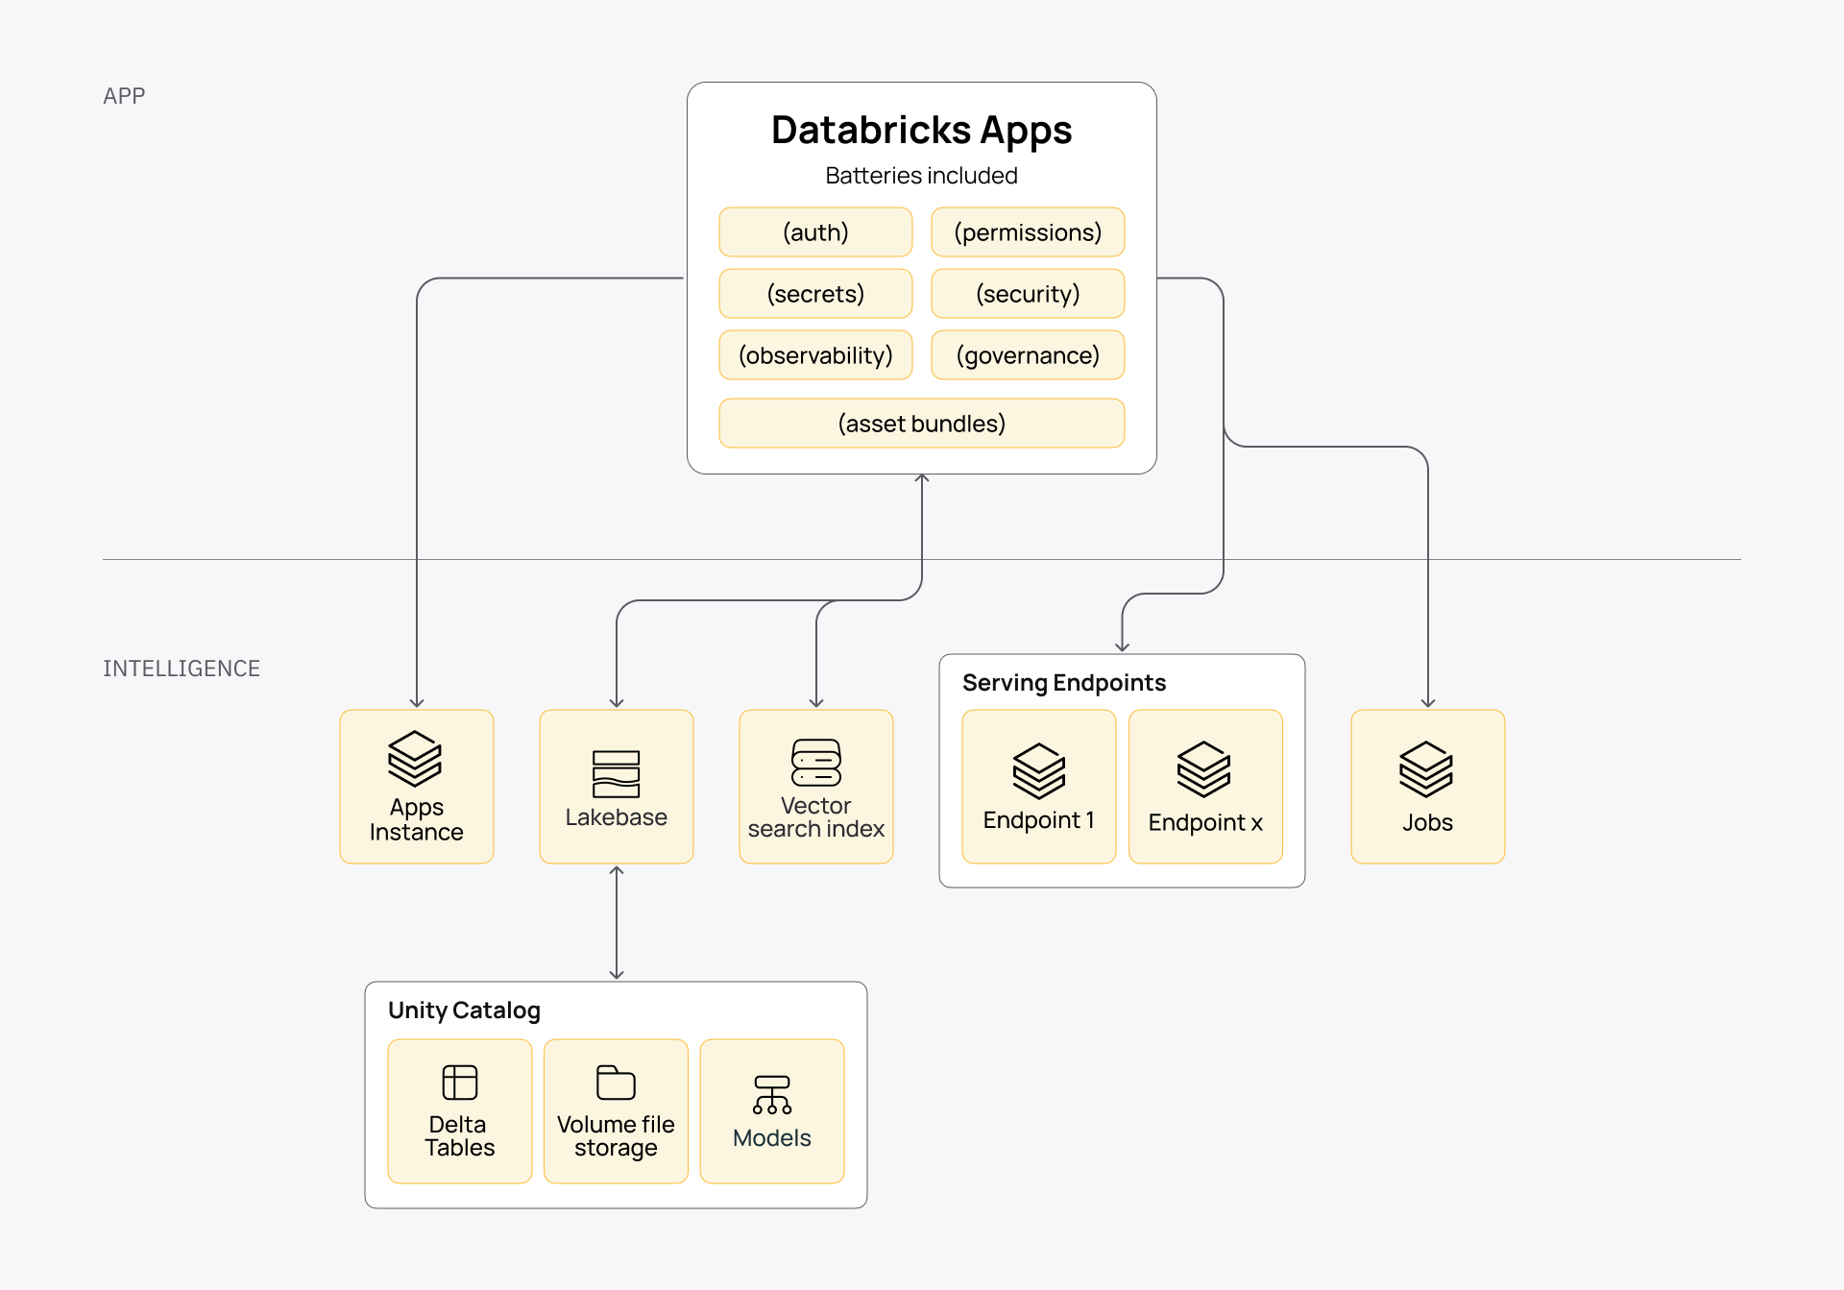Click the (security) badge
1844x1290 pixels.
1028,293
